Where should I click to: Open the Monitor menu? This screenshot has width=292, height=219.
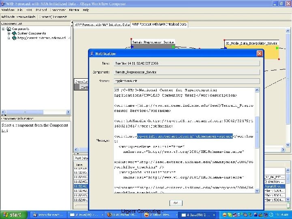(x=74, y=9)
